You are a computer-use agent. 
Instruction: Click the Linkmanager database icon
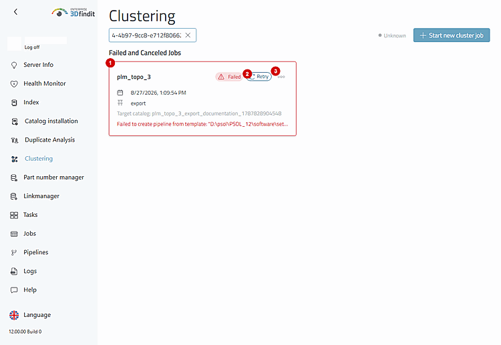click(14, 196)
